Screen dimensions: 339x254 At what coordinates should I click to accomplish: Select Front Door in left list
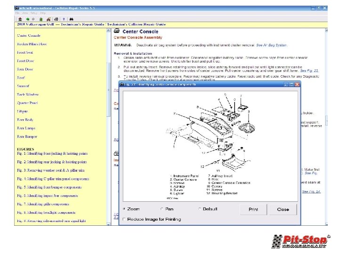25,61
